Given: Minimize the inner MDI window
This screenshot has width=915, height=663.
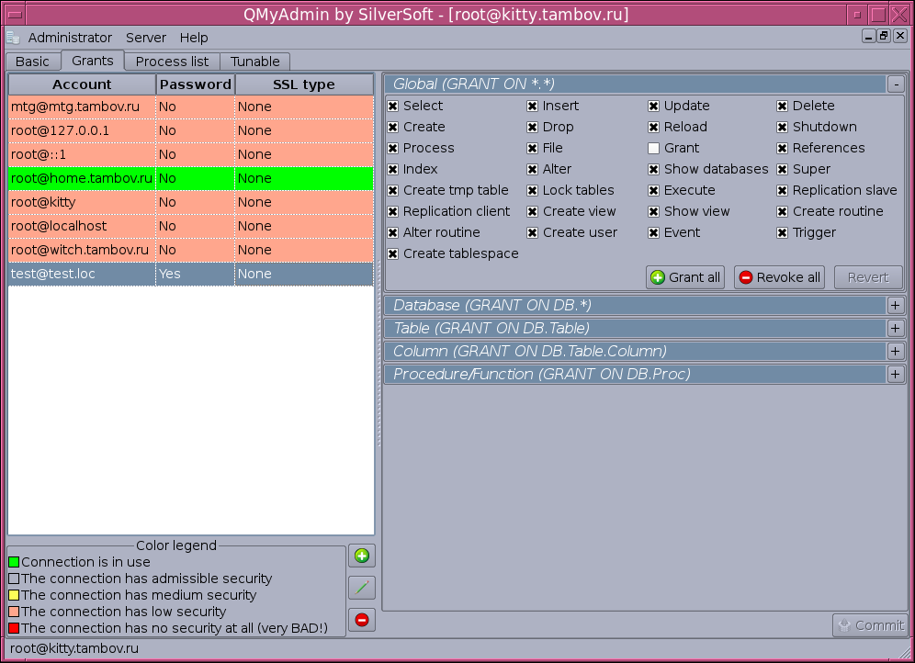Looking at the screenshot, I should coord(868,37).
